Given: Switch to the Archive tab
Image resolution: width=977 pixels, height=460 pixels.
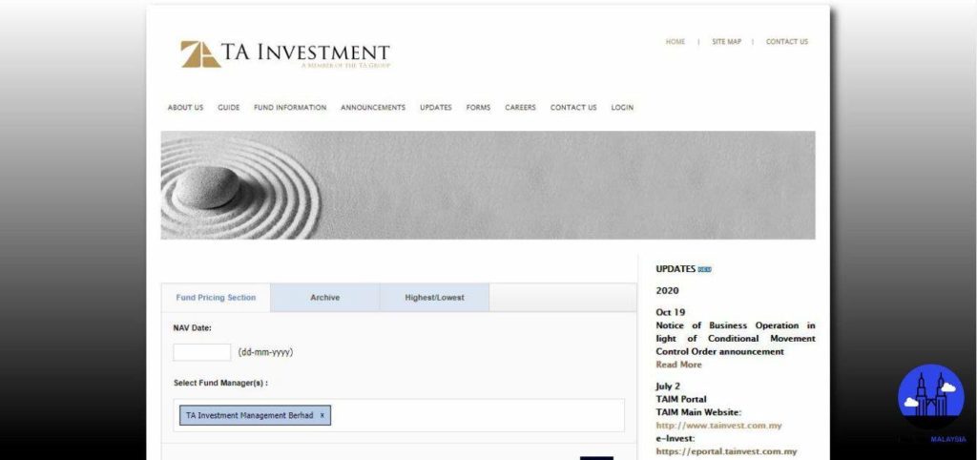Looking at the screenshot, I should click(325, 298).
